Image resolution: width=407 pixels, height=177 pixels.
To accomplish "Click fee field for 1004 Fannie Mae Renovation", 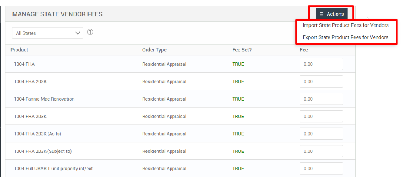I will pyautogui.click(x=321, y=99).
